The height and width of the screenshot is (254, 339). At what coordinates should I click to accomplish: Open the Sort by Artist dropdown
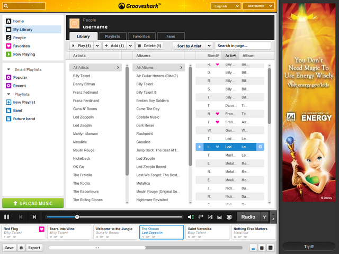193,46
